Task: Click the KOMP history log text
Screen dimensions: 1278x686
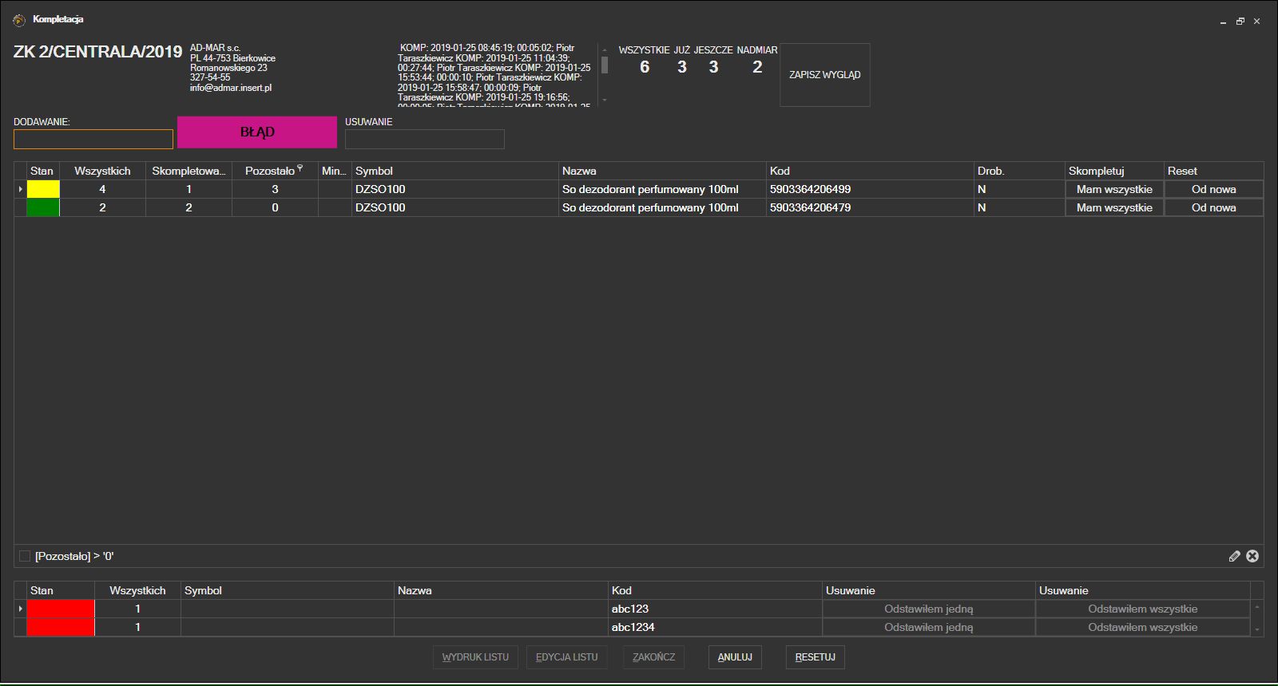Action: pyautogui.click(x=494, y=73)
